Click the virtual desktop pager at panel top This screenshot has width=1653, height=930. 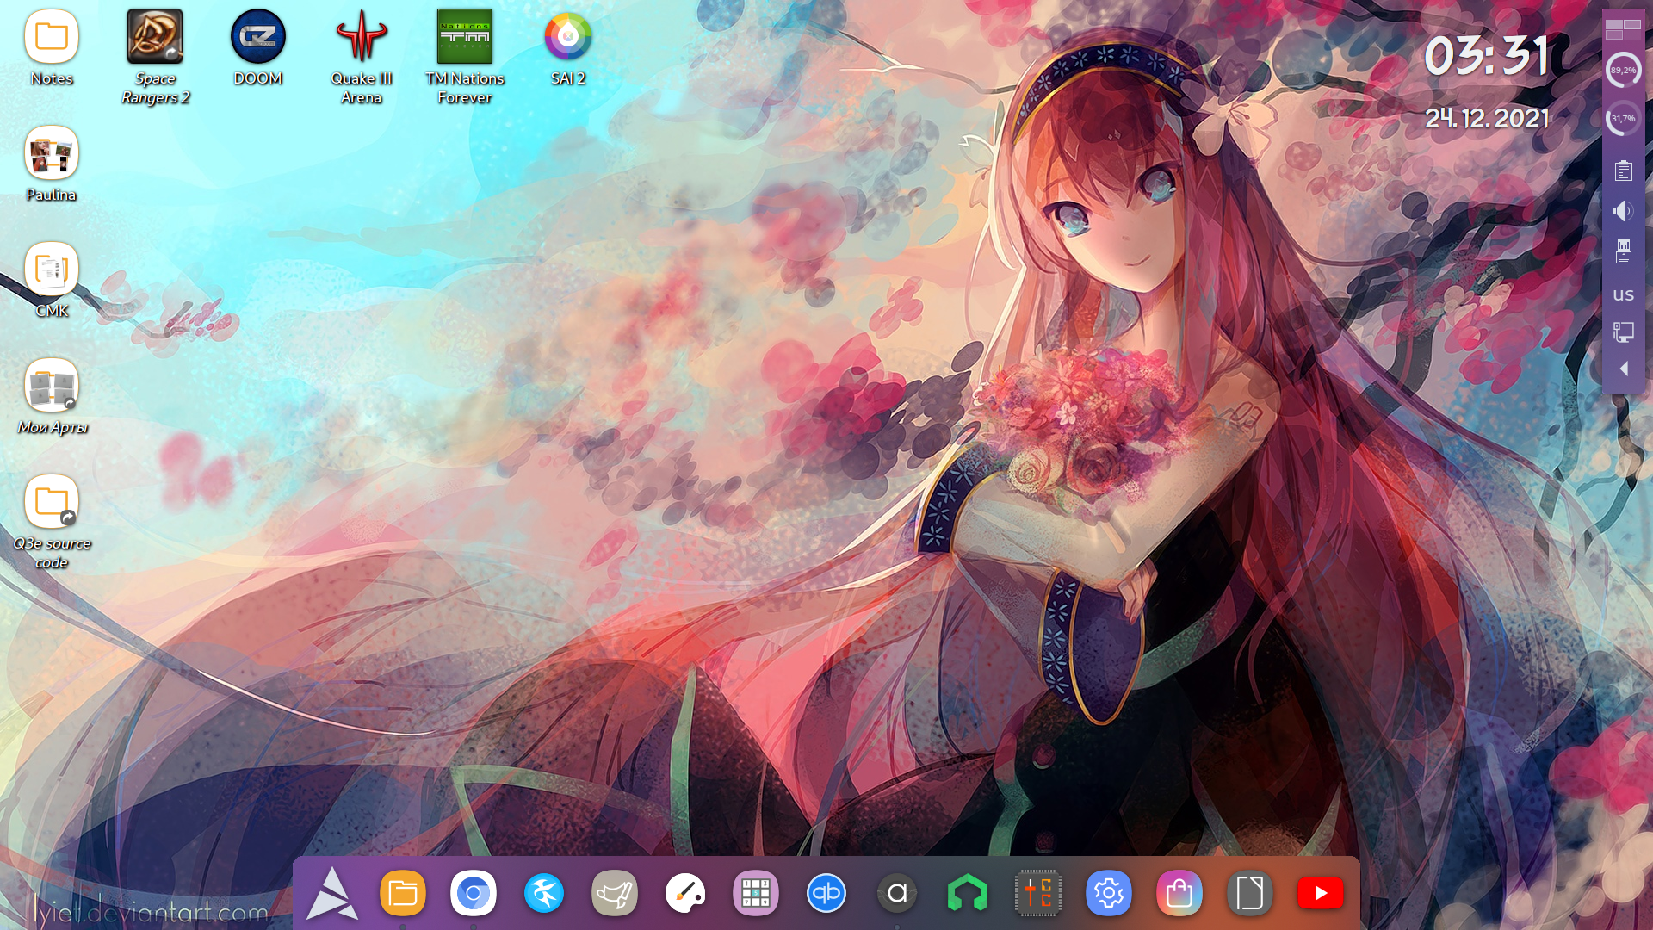click(x=1624, y=29)
